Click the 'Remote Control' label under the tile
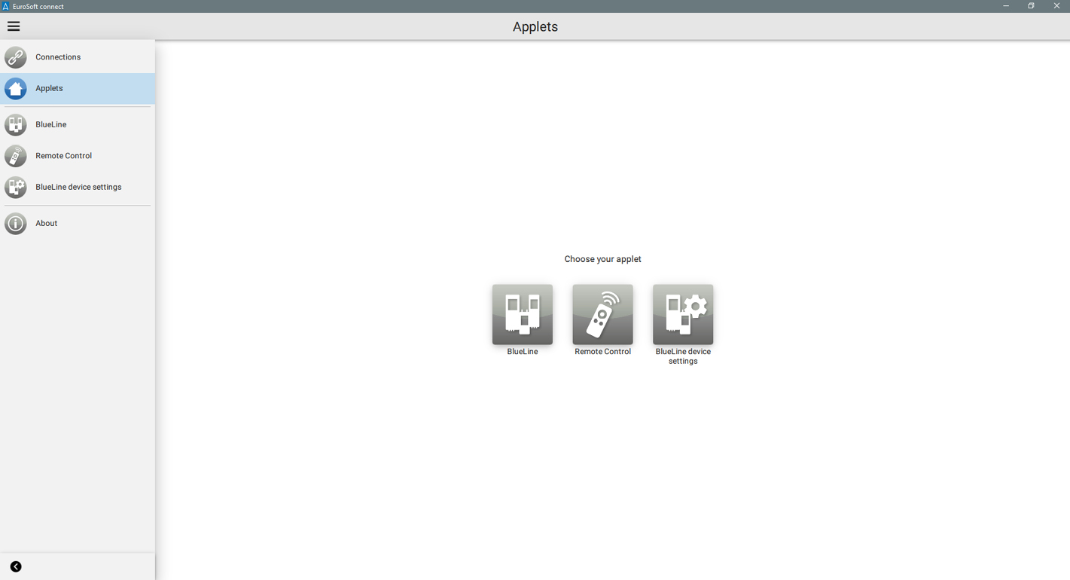Viewport: 1070px width, 580px height. click(602, 352)
